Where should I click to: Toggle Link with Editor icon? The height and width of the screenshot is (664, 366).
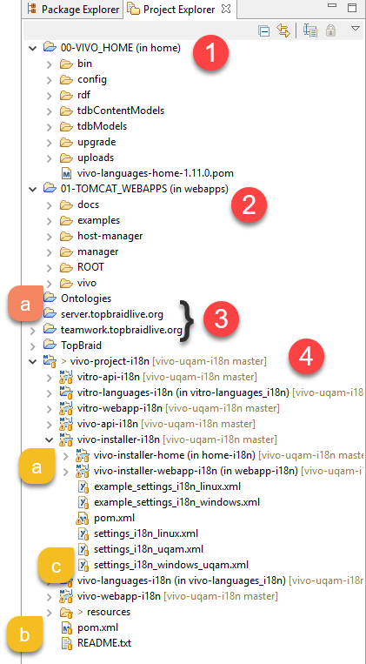(283, 31)
